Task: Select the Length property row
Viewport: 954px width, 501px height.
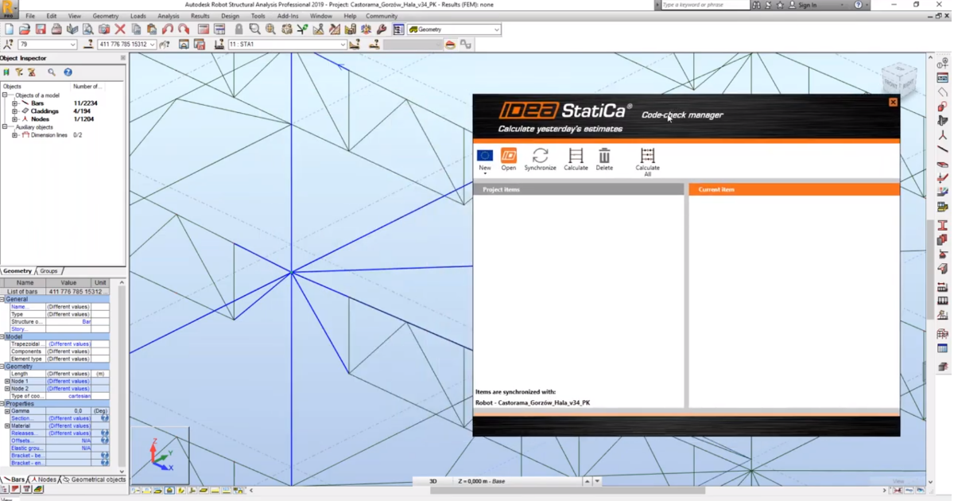Action: click(55, 374)
